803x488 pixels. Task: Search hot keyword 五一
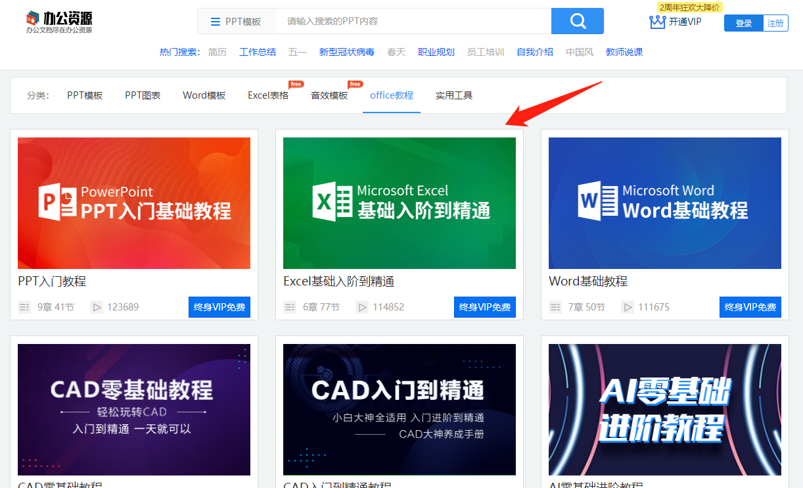(298, 52)
